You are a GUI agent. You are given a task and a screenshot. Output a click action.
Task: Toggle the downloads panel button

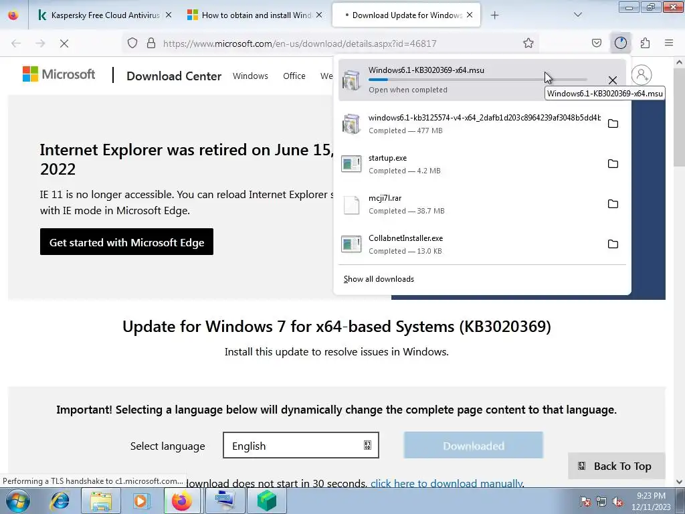(x=621, y=44)
